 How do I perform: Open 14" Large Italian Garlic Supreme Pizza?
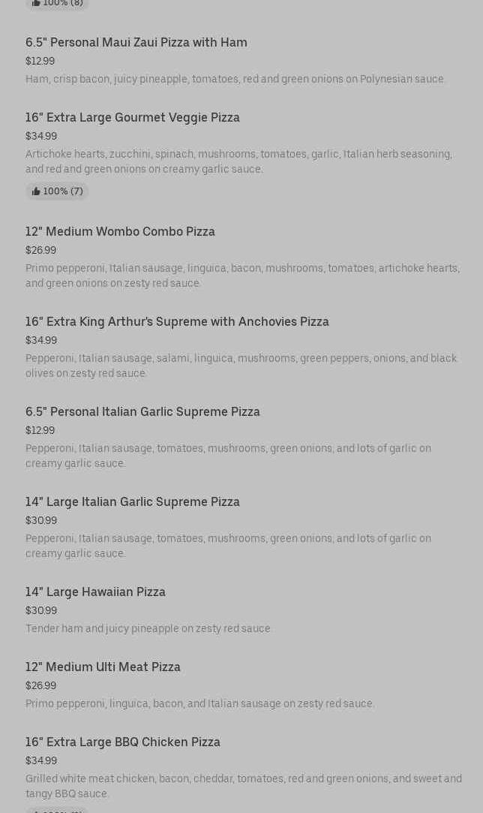click(x=132, y=502)
